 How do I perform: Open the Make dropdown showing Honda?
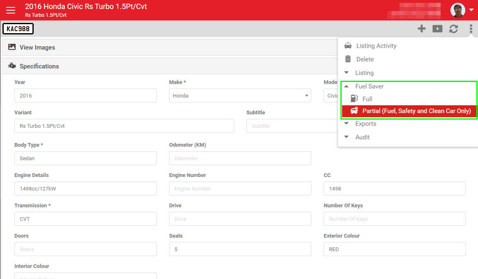[240, 95]
